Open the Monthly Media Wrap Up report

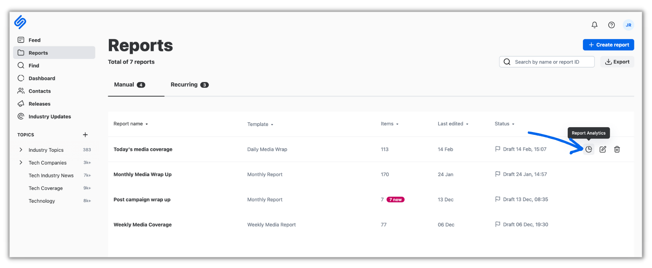click(x=143, y=174)
